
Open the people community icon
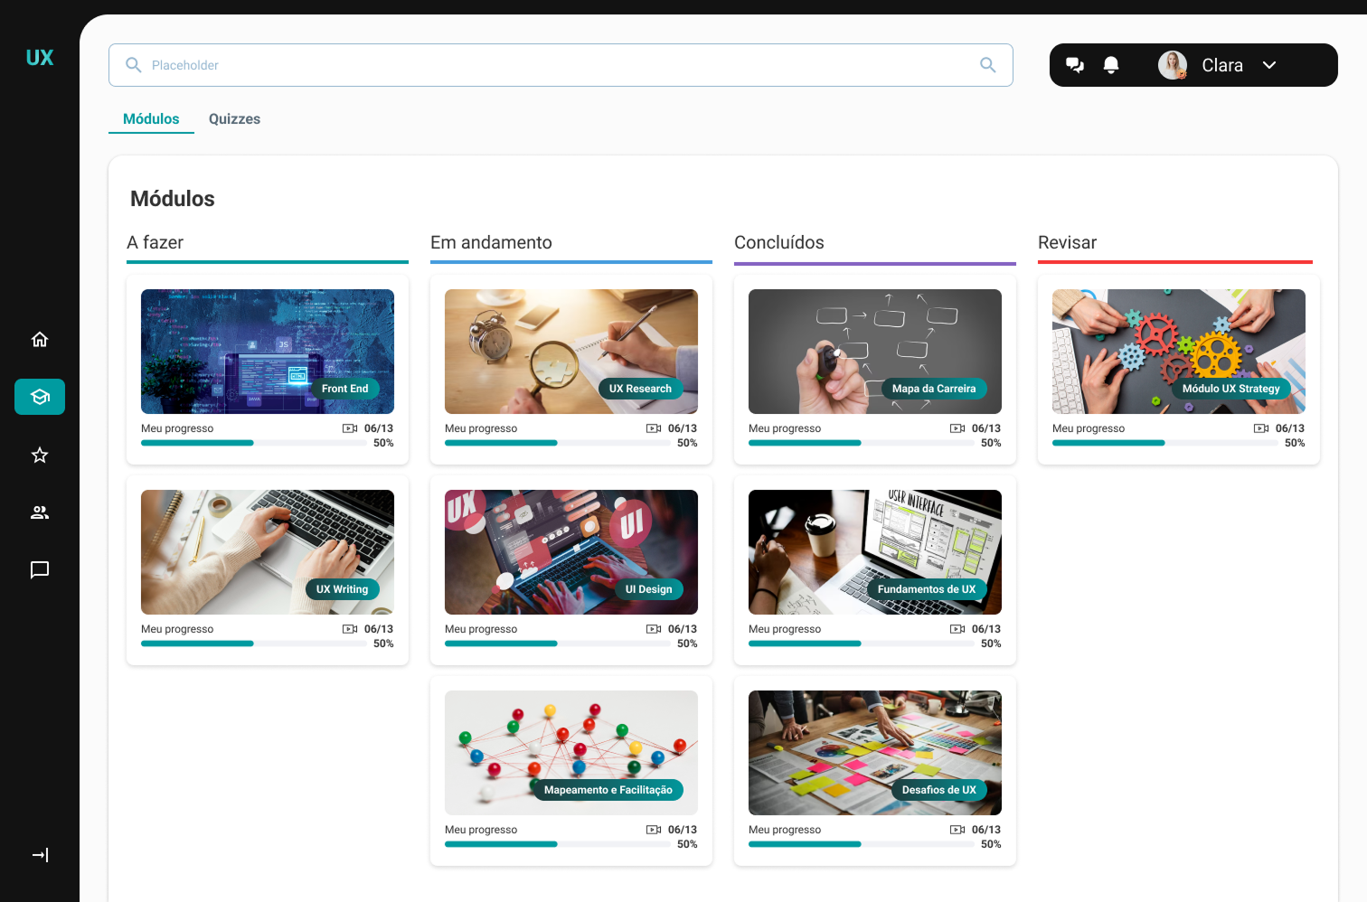click(40, 512)
